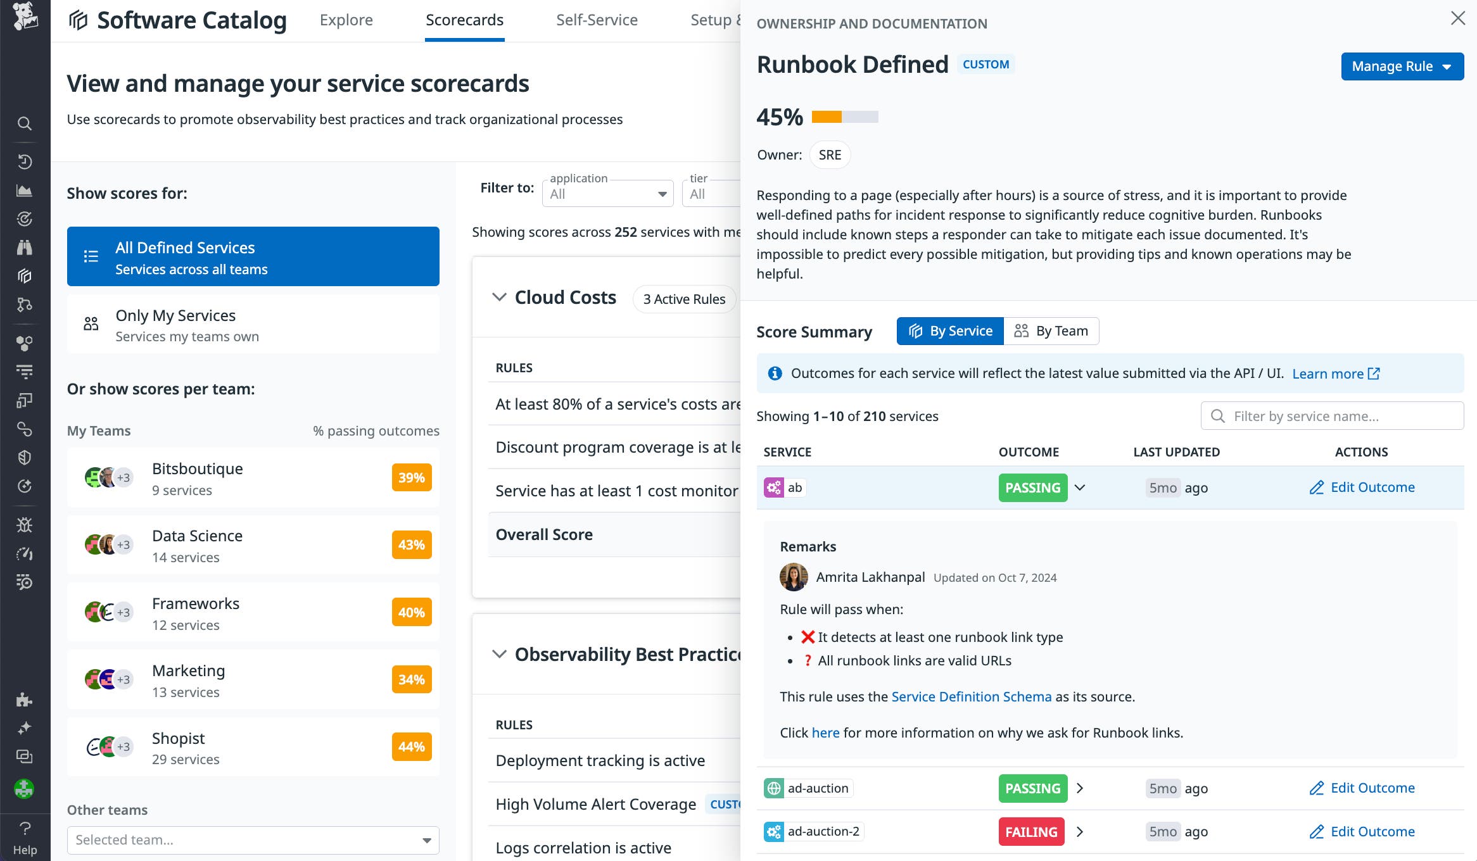1477x861 pixels.
Task: Open the Manage Rule dropdown
Action: click(1402, 66)
